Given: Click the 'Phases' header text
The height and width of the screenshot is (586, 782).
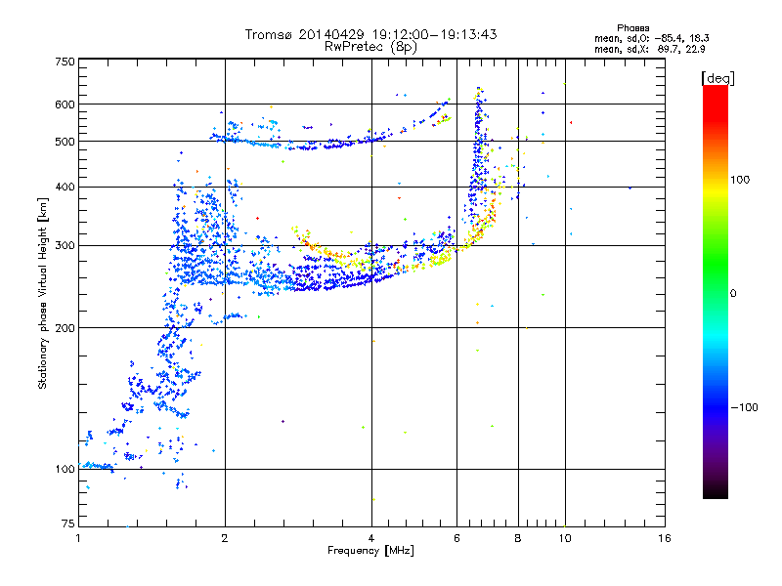Looking at the screenshot, I should coord(632,28).
